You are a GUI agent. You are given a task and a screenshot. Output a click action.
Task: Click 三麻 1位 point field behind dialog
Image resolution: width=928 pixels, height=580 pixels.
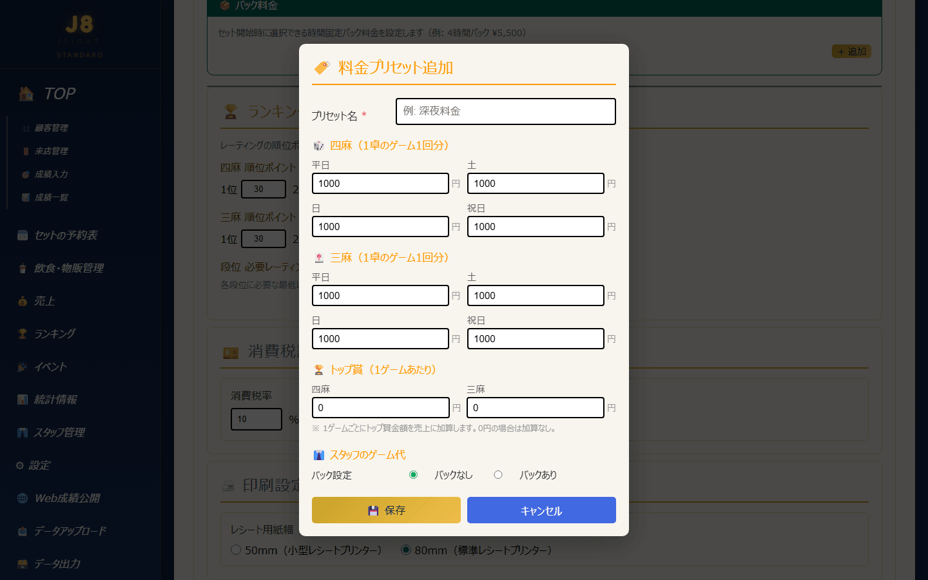point(264,239)
